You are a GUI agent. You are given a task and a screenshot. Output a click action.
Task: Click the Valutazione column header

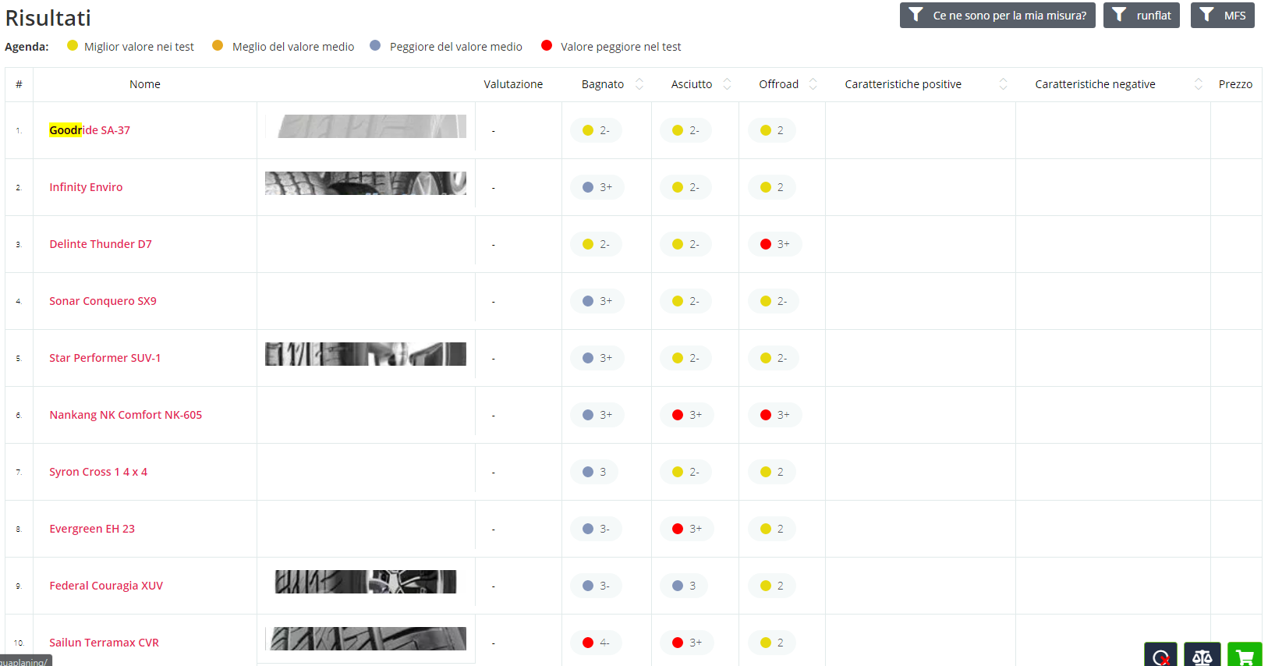pyautogui.click(x=513, y=84)
